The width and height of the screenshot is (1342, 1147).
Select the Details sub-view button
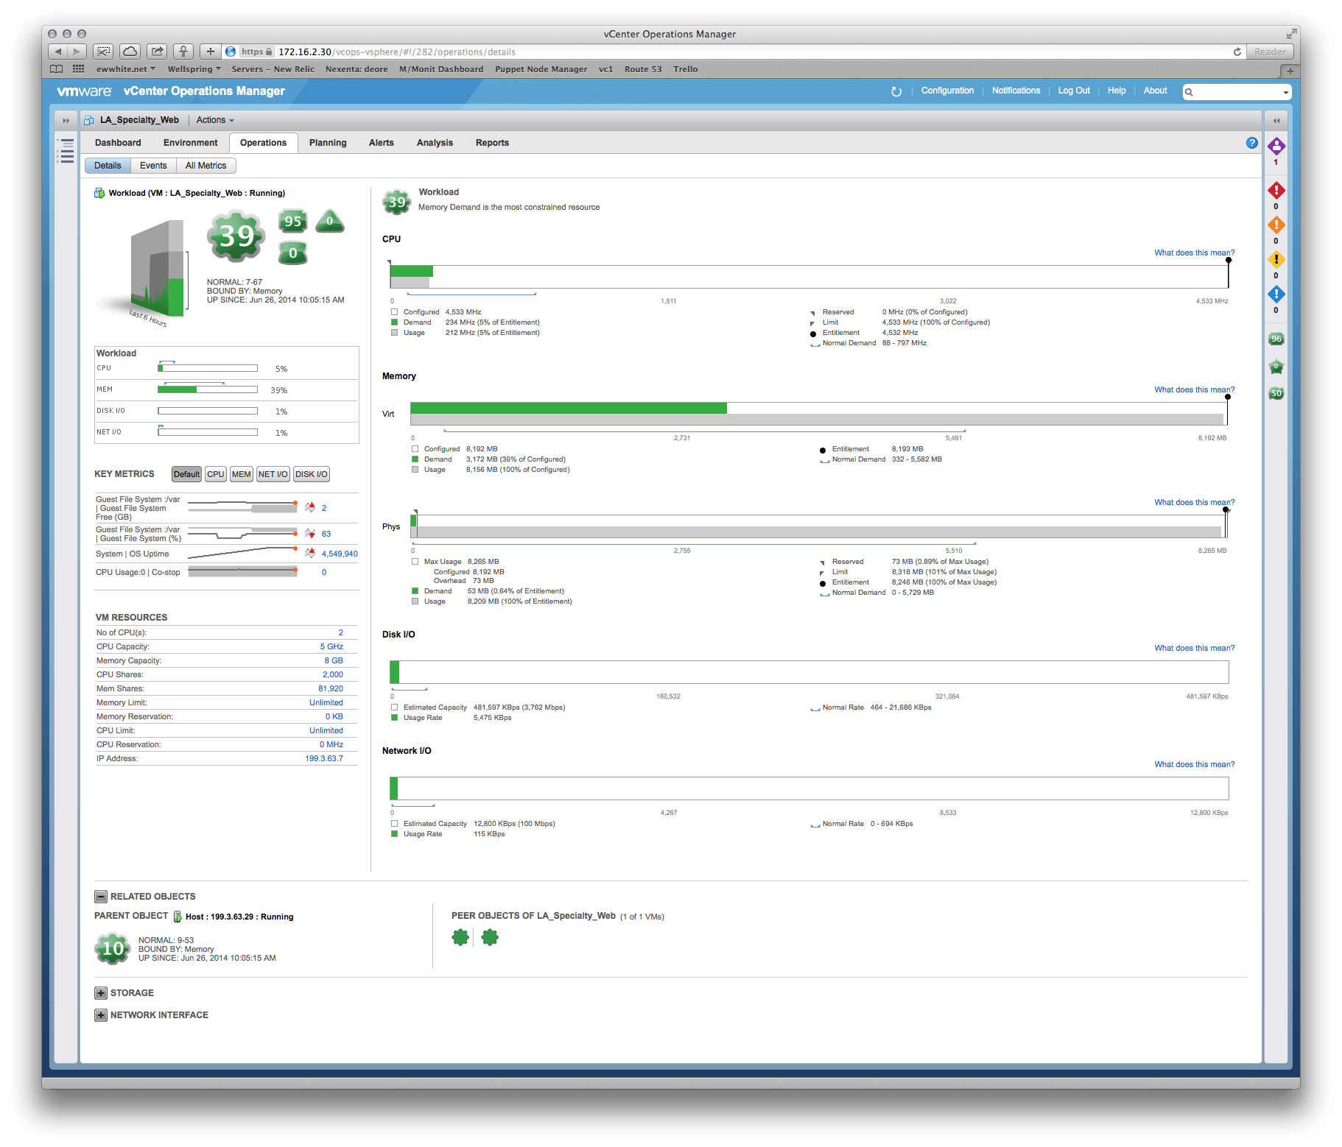pyautogui.click(x=108, y=166)
